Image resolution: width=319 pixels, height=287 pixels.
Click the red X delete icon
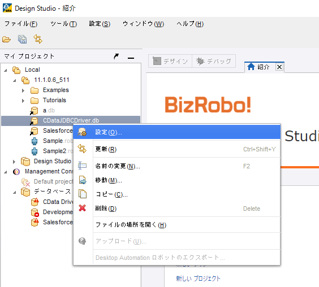[82, 208]
